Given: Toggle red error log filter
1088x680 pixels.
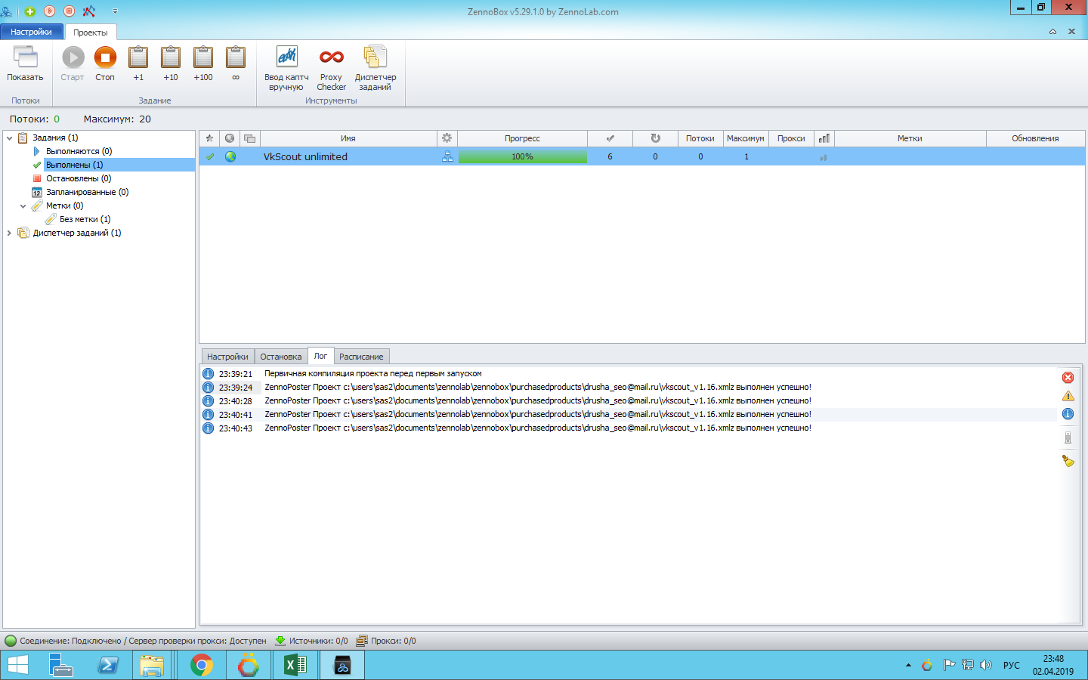Looking at the screenshot, I should 1068,377.
